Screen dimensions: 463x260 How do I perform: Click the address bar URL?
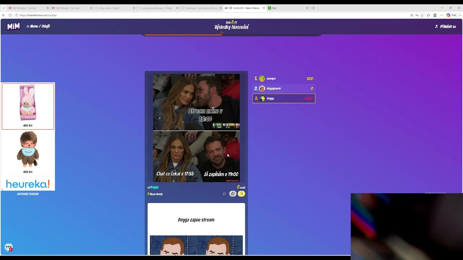point(38,15)
